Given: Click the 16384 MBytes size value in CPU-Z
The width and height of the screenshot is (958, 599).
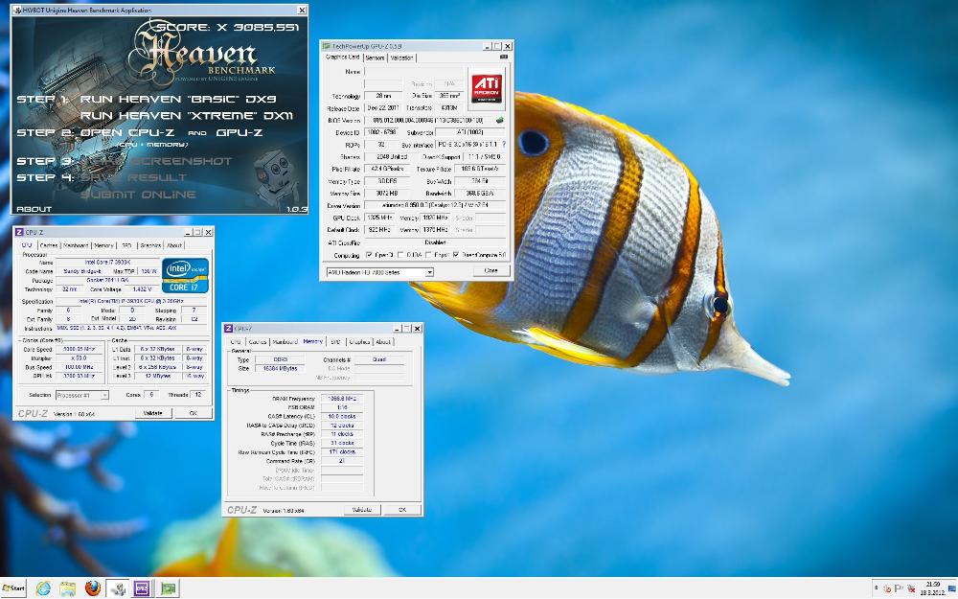Looking at the screenshot, I should 280,369.
